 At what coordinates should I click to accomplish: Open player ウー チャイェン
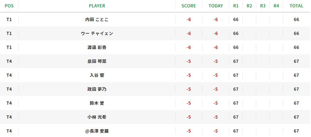coord(97,33)
